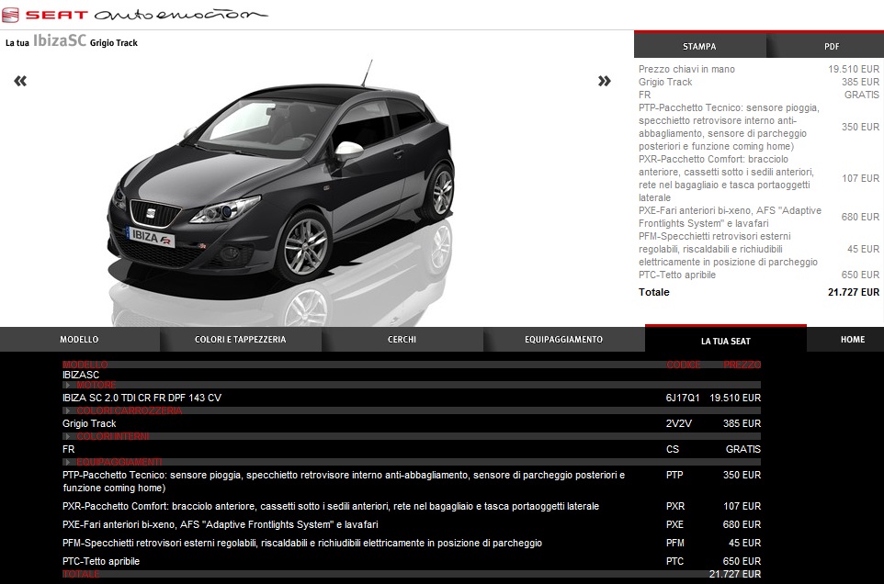The width and height of the screenshot is (884, 584).
Task: Click interior code CS
Action: point(673,449)
